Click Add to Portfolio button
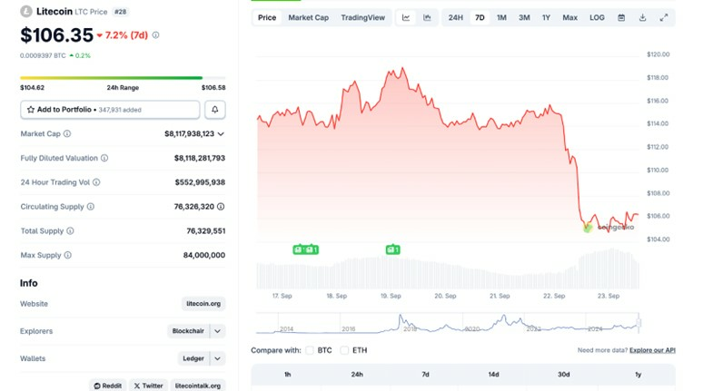Viewport: 703px width, 391px height. click(110, 110)
